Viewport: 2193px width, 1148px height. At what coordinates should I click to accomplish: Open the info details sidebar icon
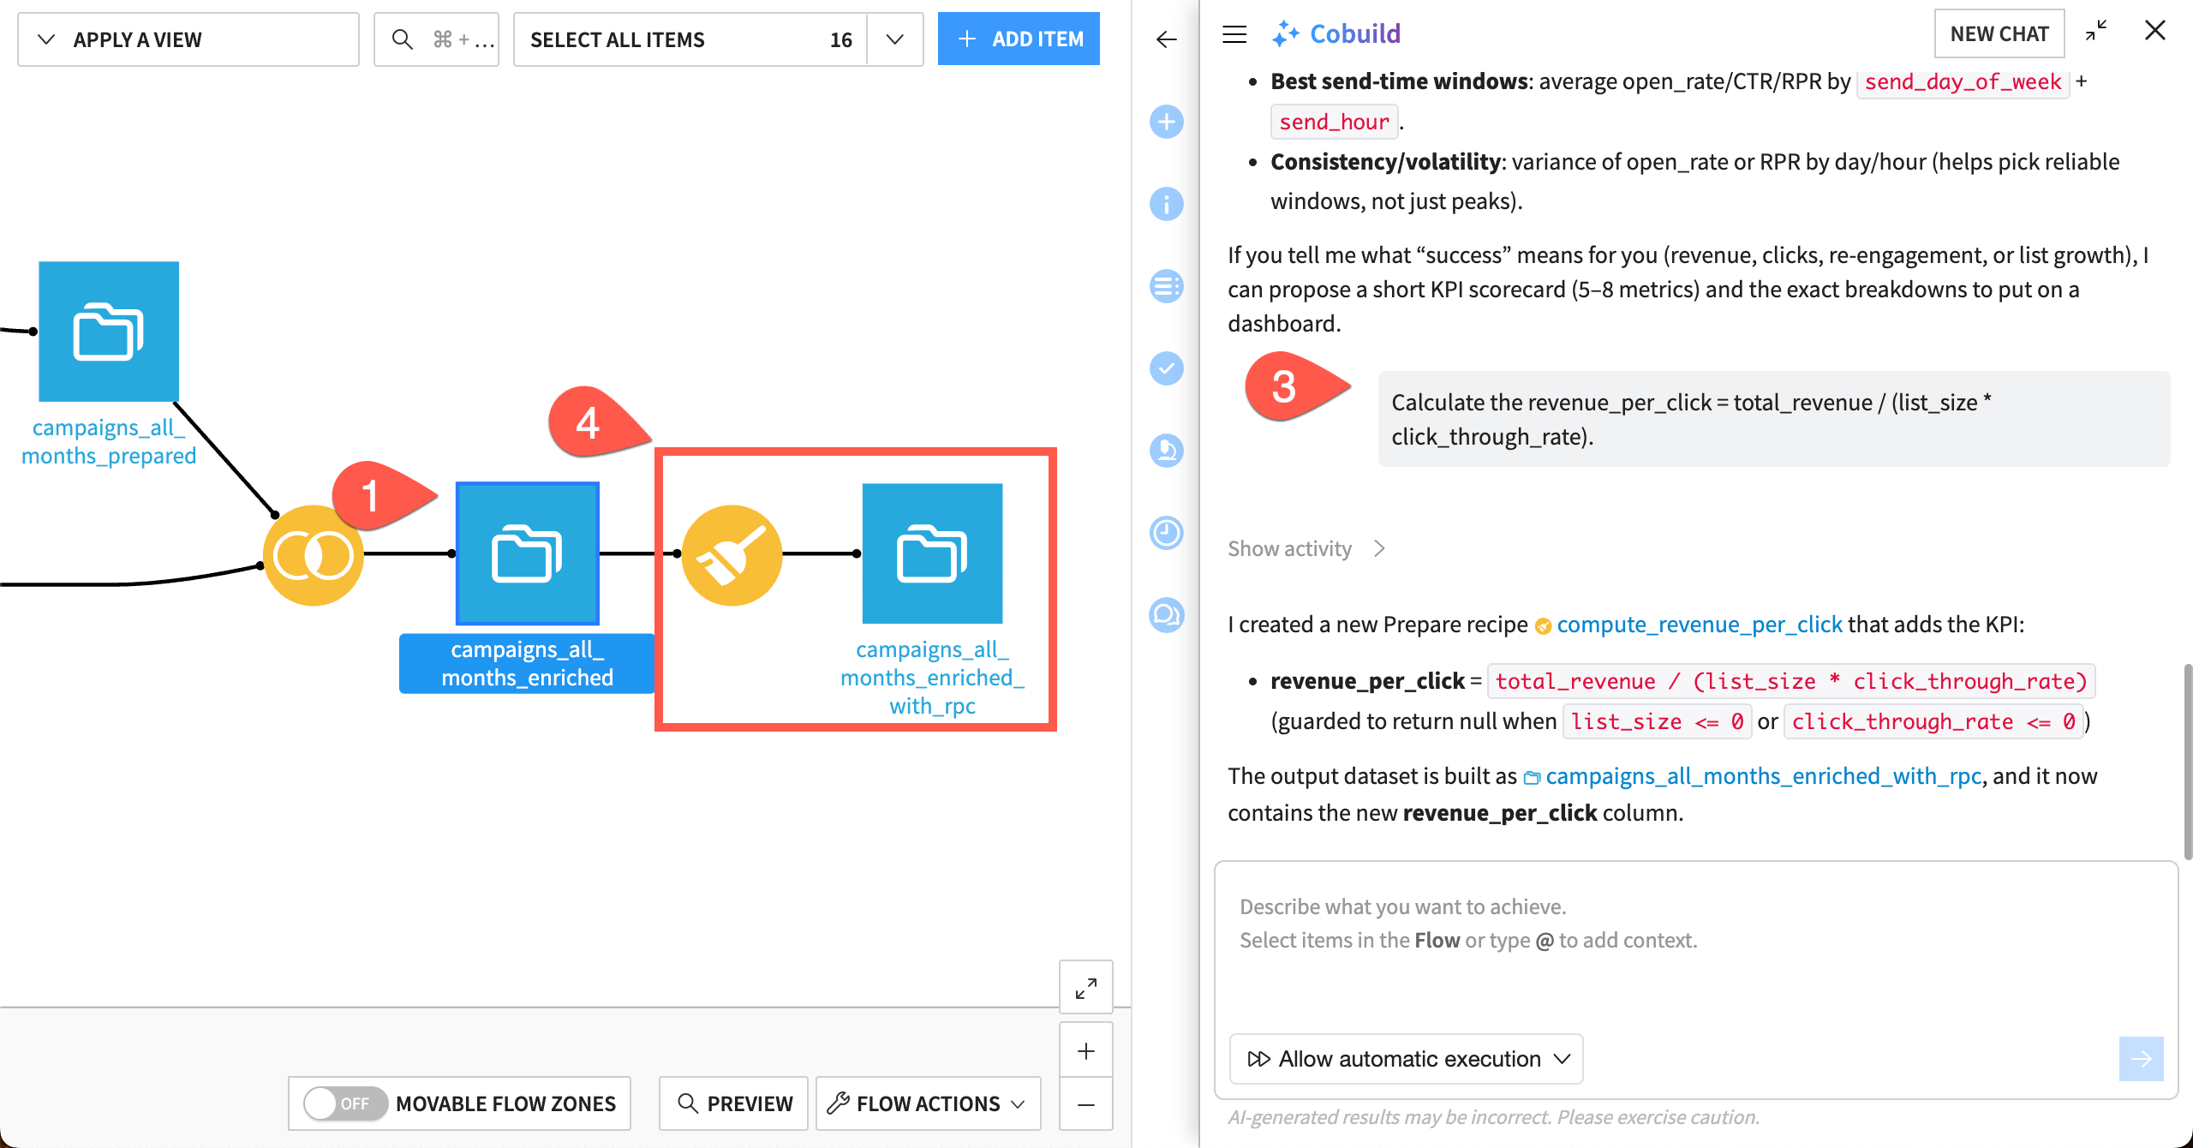pos(1166,204)
